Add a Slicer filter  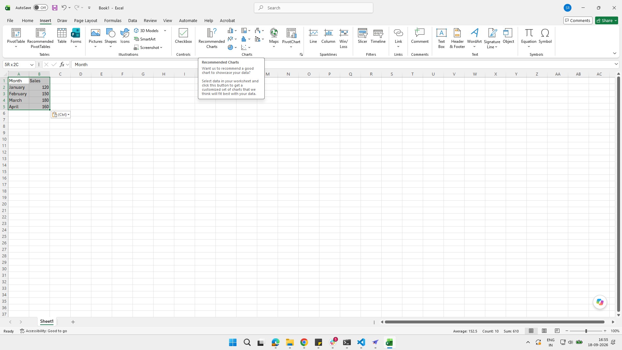(x=363, y=36)
